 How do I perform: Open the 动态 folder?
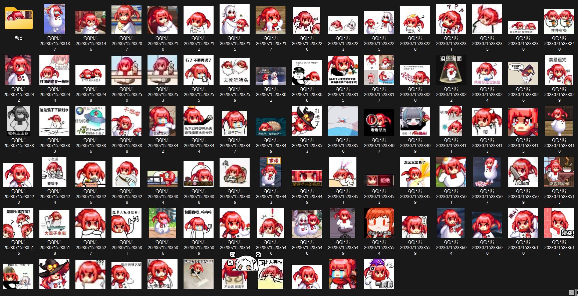tap(19, 19)
